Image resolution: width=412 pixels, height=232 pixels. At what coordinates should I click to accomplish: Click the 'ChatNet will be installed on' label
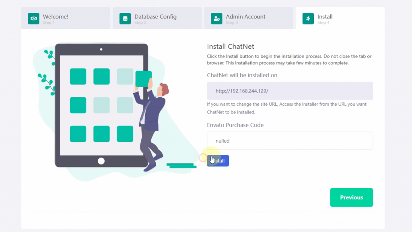(x=242, y=75)
